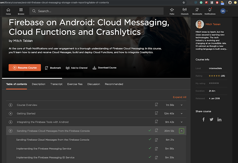Viewport: 238px width, 163px height.
Task: Bookmark the Getting Started module
Action: tap(156, 113)
